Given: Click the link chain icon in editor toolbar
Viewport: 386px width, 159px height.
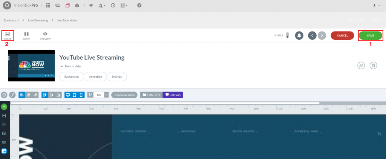Looking at the screenshot, I should [12, 95].
